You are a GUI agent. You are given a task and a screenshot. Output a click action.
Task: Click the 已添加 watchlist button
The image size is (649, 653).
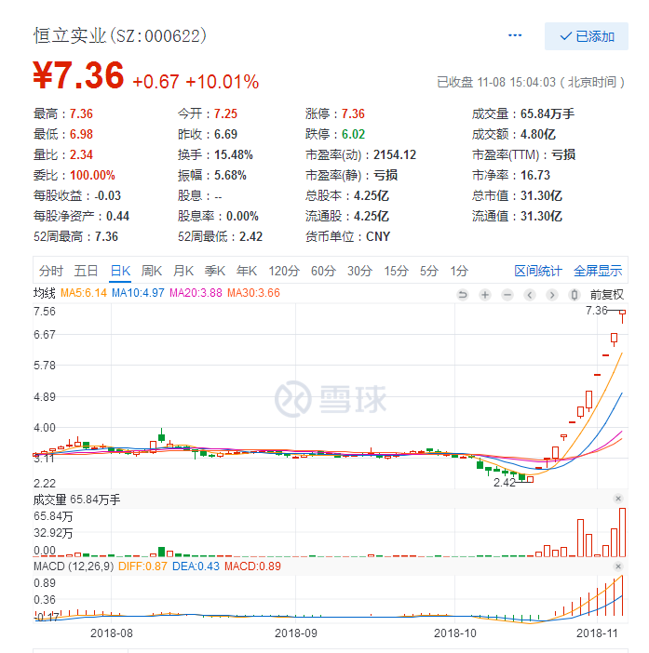click(x=586, y=36)
